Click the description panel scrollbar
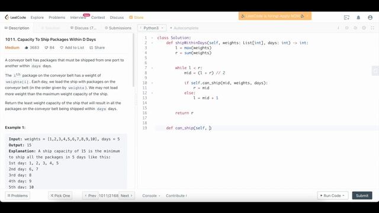Screen dimensions: 379x213 coord(133,60)
